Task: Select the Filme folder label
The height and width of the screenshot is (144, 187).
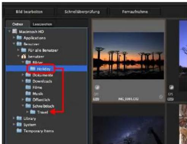Action: (37, 87)
